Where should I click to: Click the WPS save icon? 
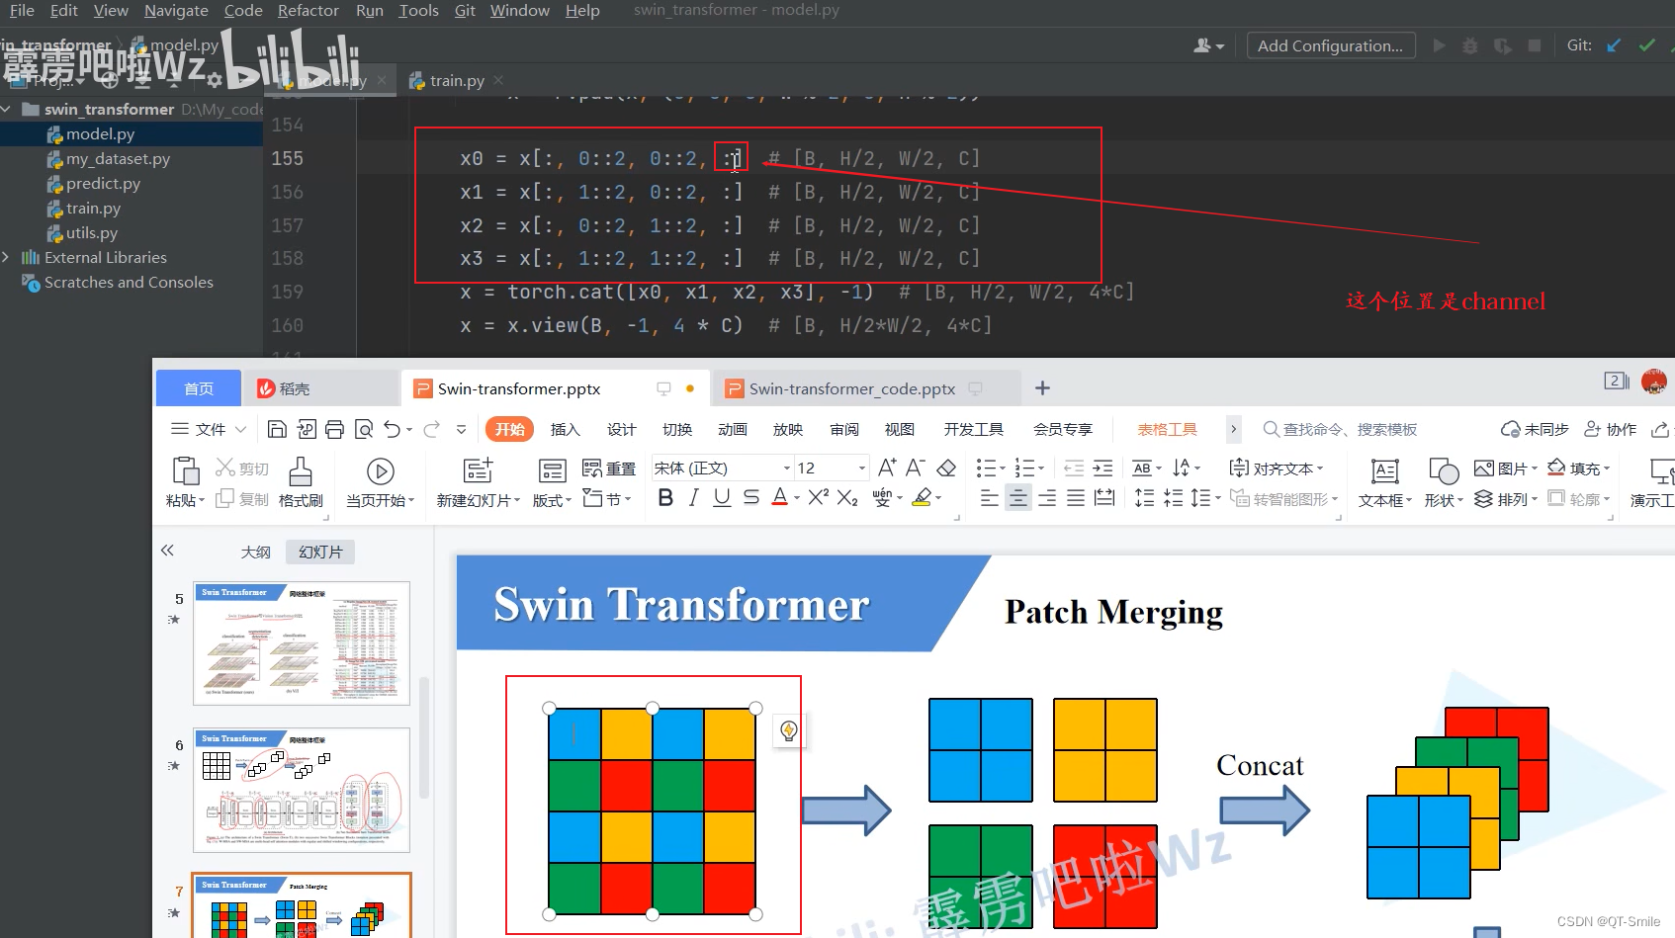[277, 429]
